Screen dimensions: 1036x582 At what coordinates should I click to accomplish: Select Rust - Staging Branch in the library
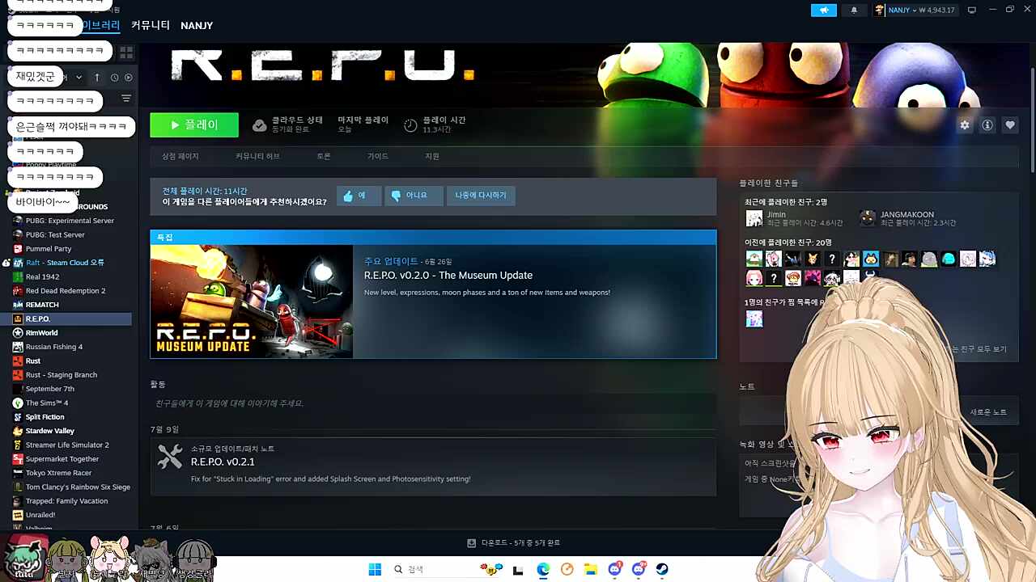[x=62, y=375]
